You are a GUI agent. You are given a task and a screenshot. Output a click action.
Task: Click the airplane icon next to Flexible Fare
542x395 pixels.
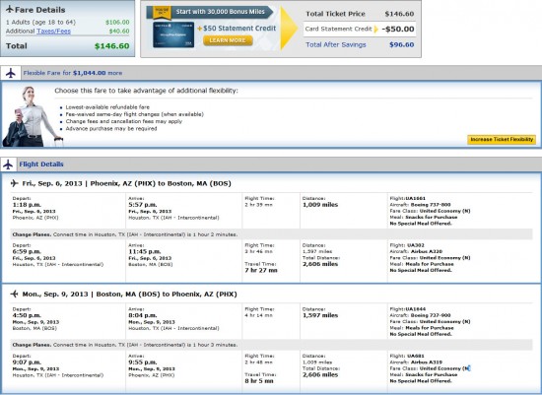point(11,73)
